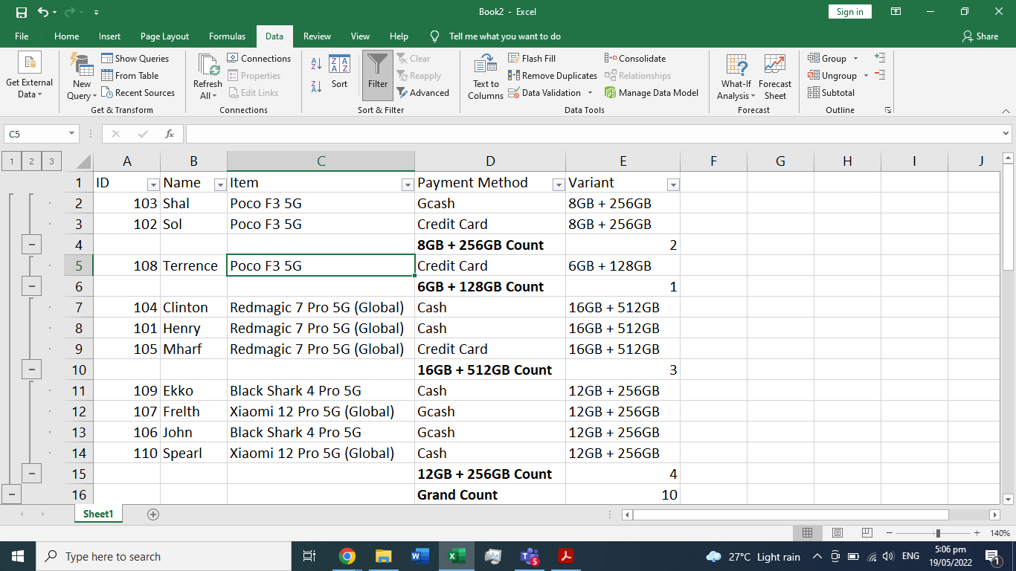Click the Group button
The height and width of the screenshot is (571, 1016).
click(827, 58)
